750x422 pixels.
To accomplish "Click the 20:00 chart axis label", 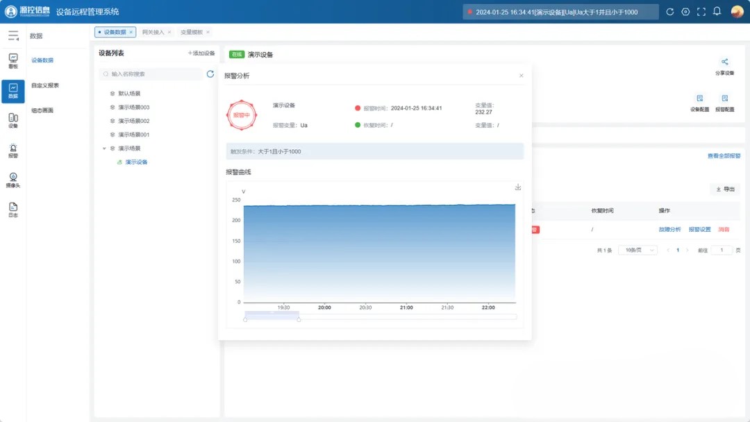I will pos(324,307).
